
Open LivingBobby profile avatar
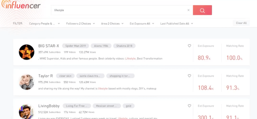point(27,112)
